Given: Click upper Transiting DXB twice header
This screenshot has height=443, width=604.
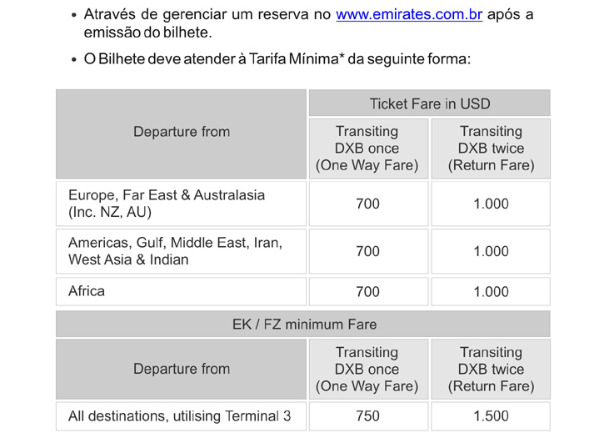Looking at the screenshot, I should pos(491,149).
